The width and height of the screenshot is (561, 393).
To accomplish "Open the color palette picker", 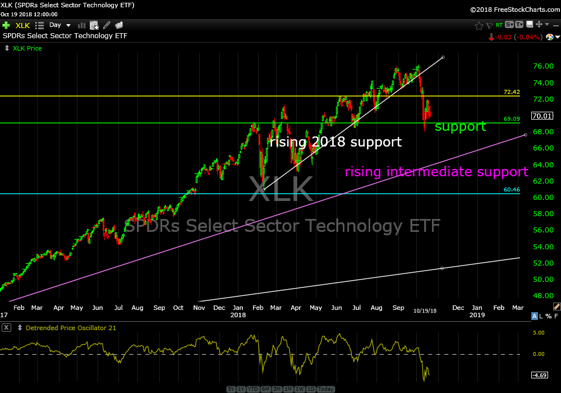I will point(549,37).
